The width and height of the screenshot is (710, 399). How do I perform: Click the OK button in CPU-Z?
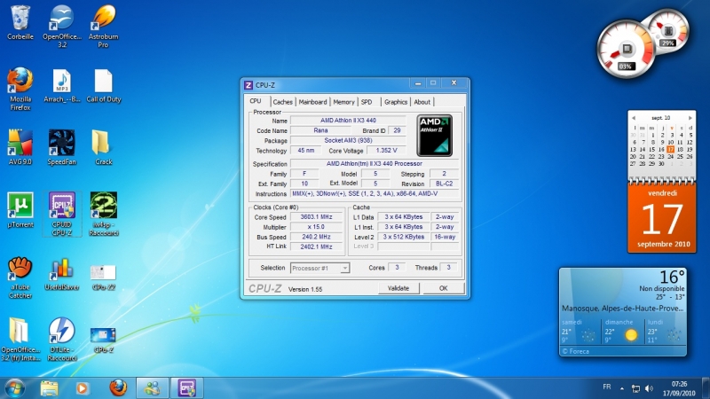(x=443, y=288)
